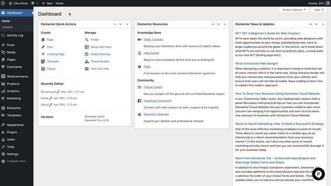Viewport: 331px width, 186px height.
Task: Expand the Screen Options dropdown
Action: (294, 10)
